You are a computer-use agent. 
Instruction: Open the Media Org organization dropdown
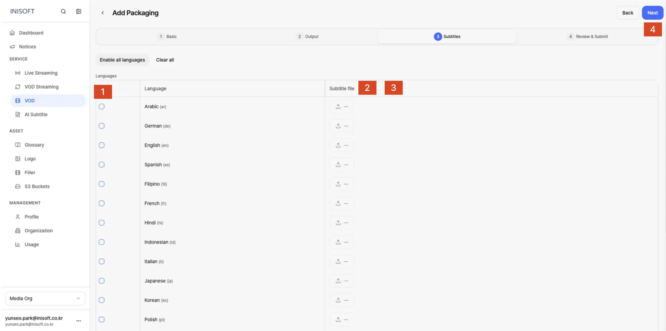45,298
